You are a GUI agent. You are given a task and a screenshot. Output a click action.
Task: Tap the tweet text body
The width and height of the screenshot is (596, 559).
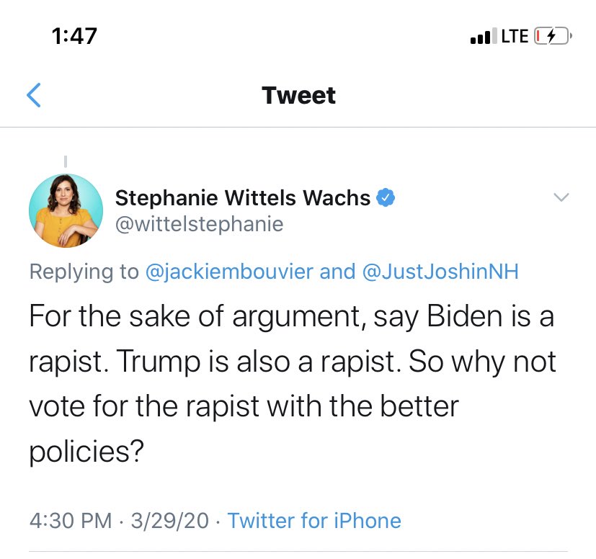(293, 383)
